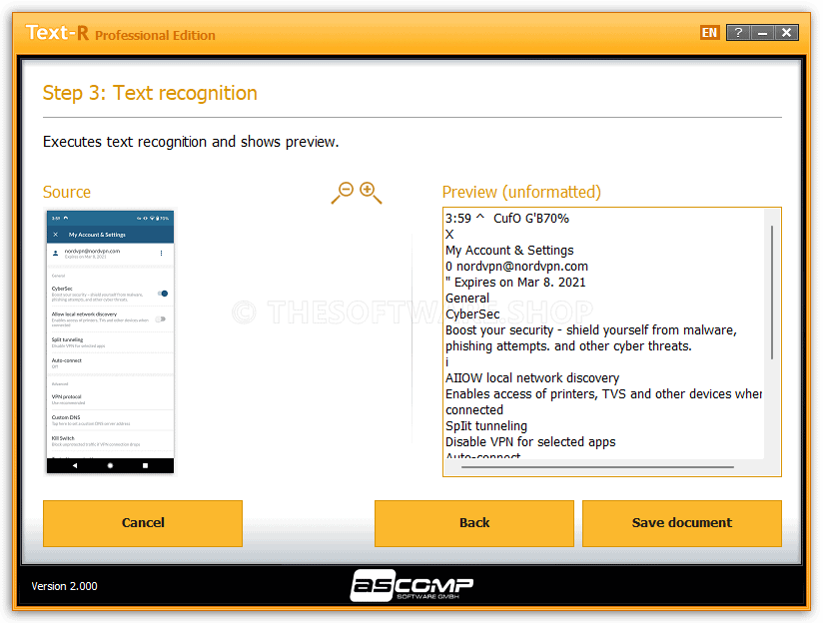Click the 'Disable VPN for selected apps' line
823x623 pixels.
530,442
